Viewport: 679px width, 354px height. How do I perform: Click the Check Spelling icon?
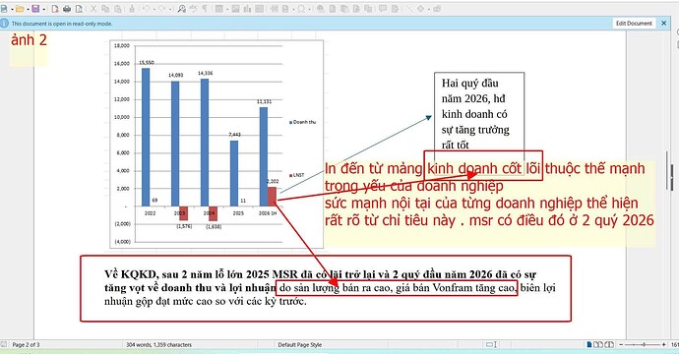click(x=193, y=9)
